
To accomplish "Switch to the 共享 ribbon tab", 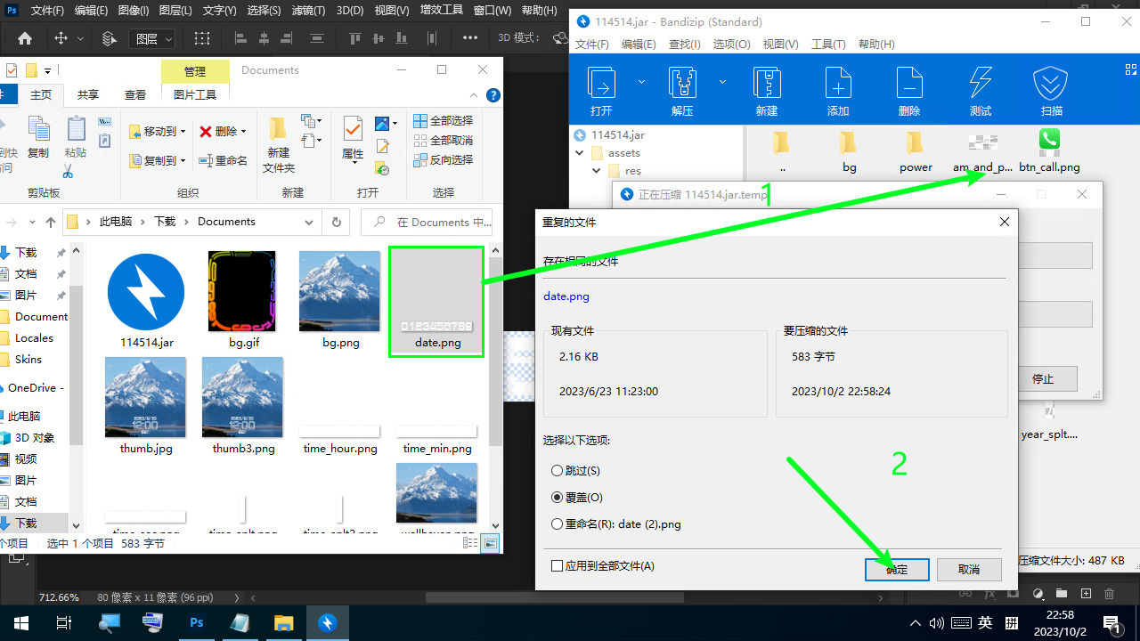I will [87, 95].
